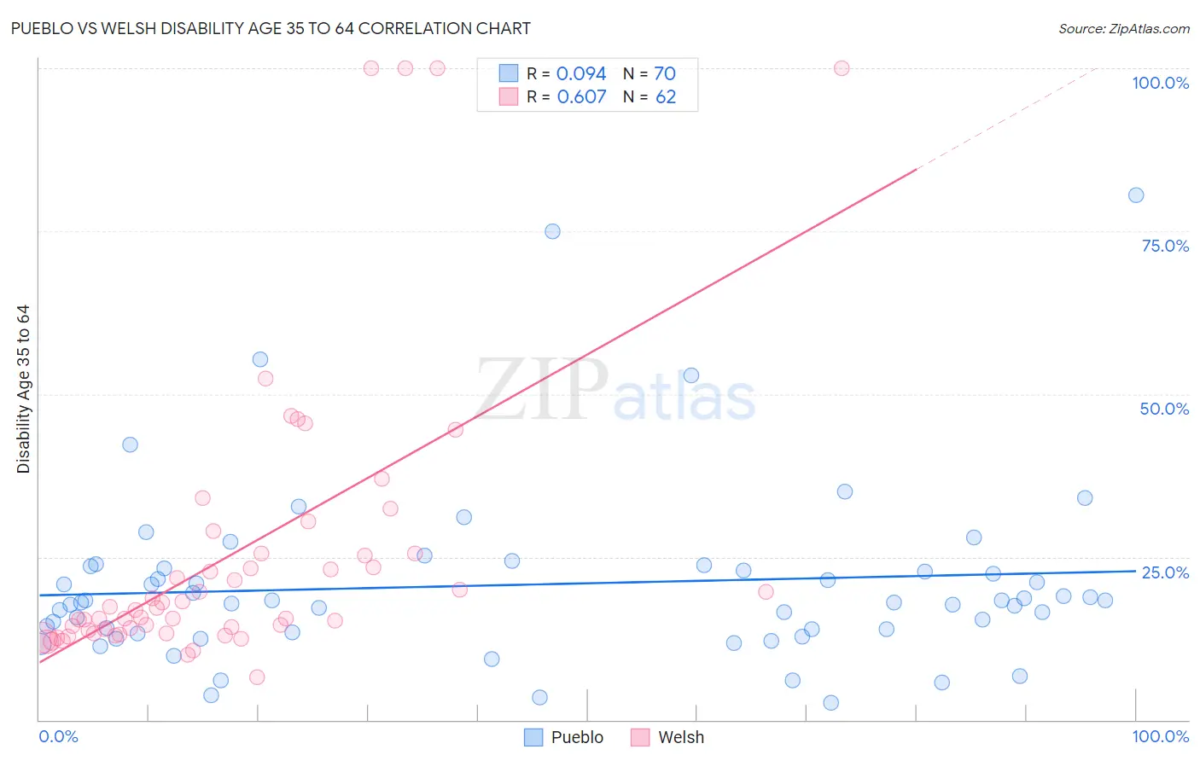Image resolution: width=1200 pixels, height=761 pixels.
Task: Click the pink Welsh legend swatch at bottom
Action: pyautogui.click(x=641, y=737)
